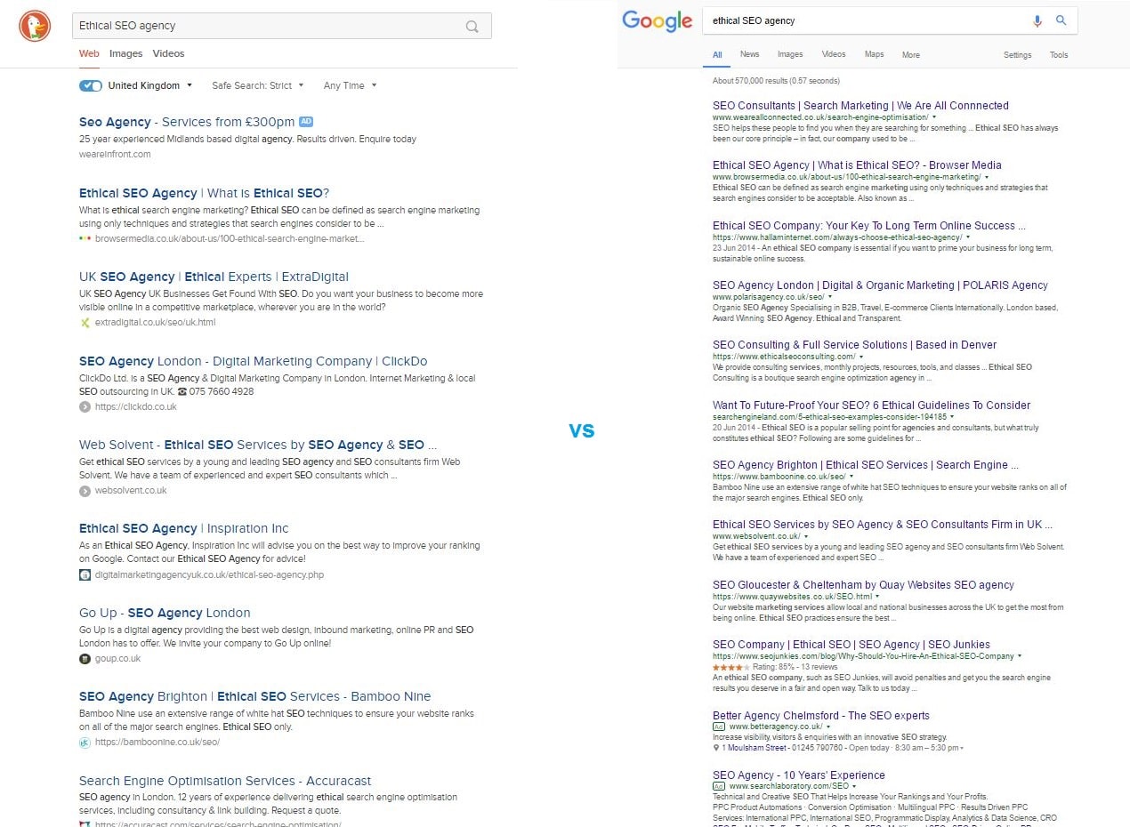Open Safe Search: Strict dropdown

point(257,85)
